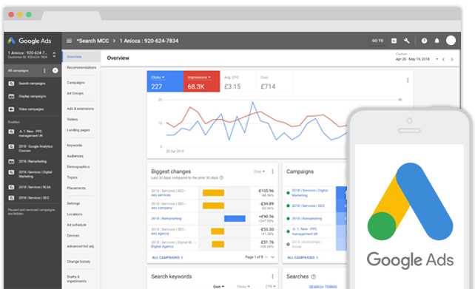Open Ad Groups in the page menu

75,93
